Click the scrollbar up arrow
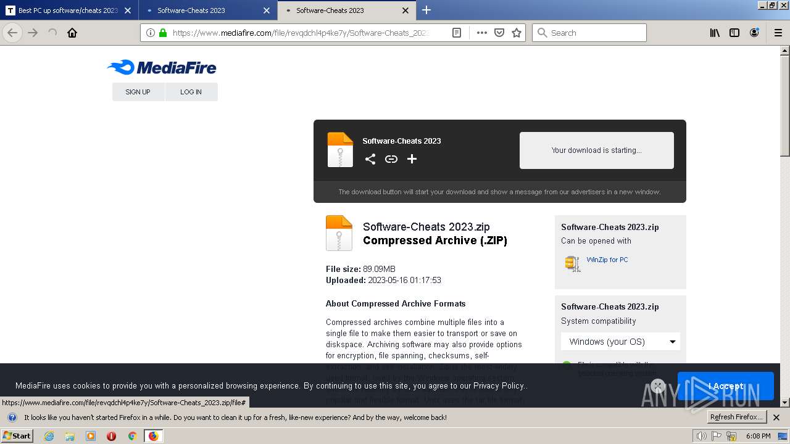Viewport: 790px width, 444px height. (785, 51)
